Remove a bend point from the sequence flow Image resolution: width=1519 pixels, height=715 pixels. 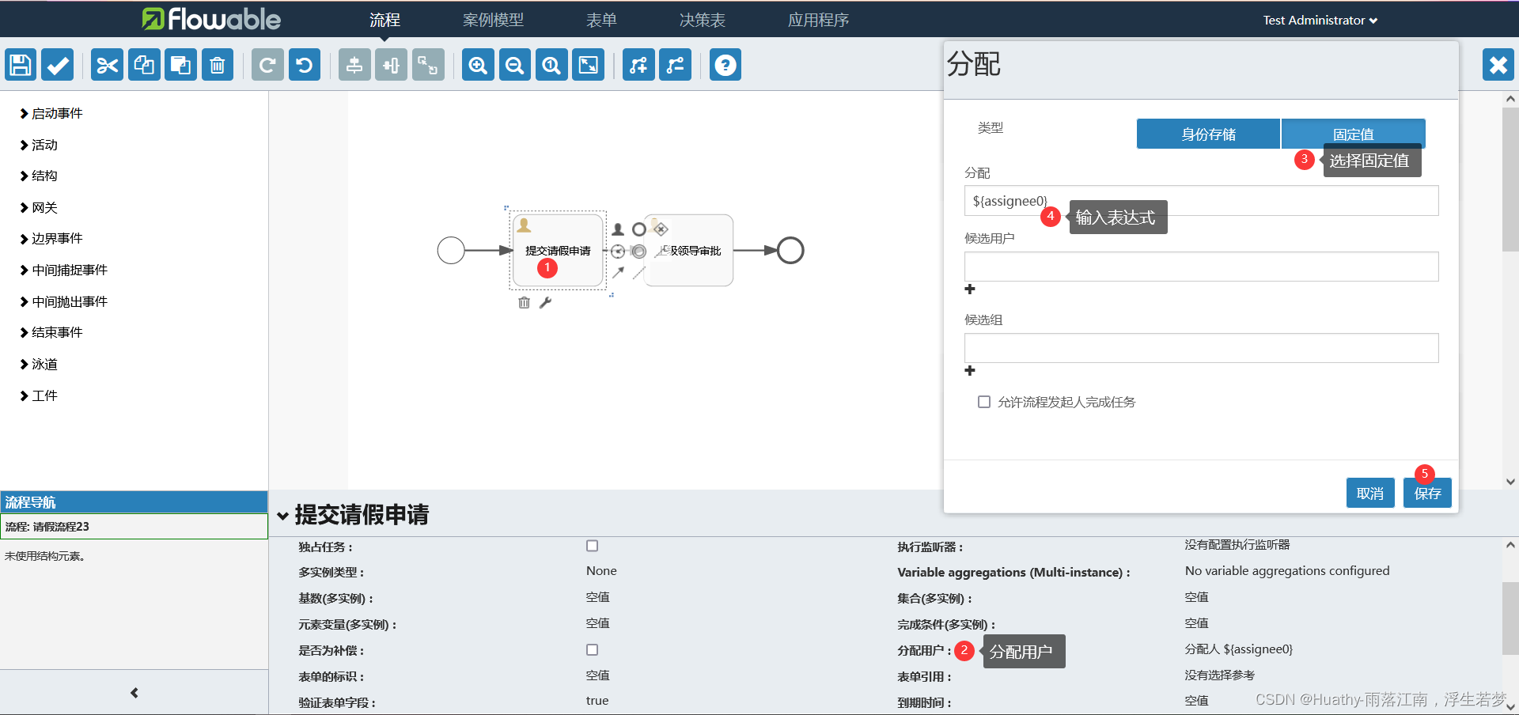click(676, 65)
